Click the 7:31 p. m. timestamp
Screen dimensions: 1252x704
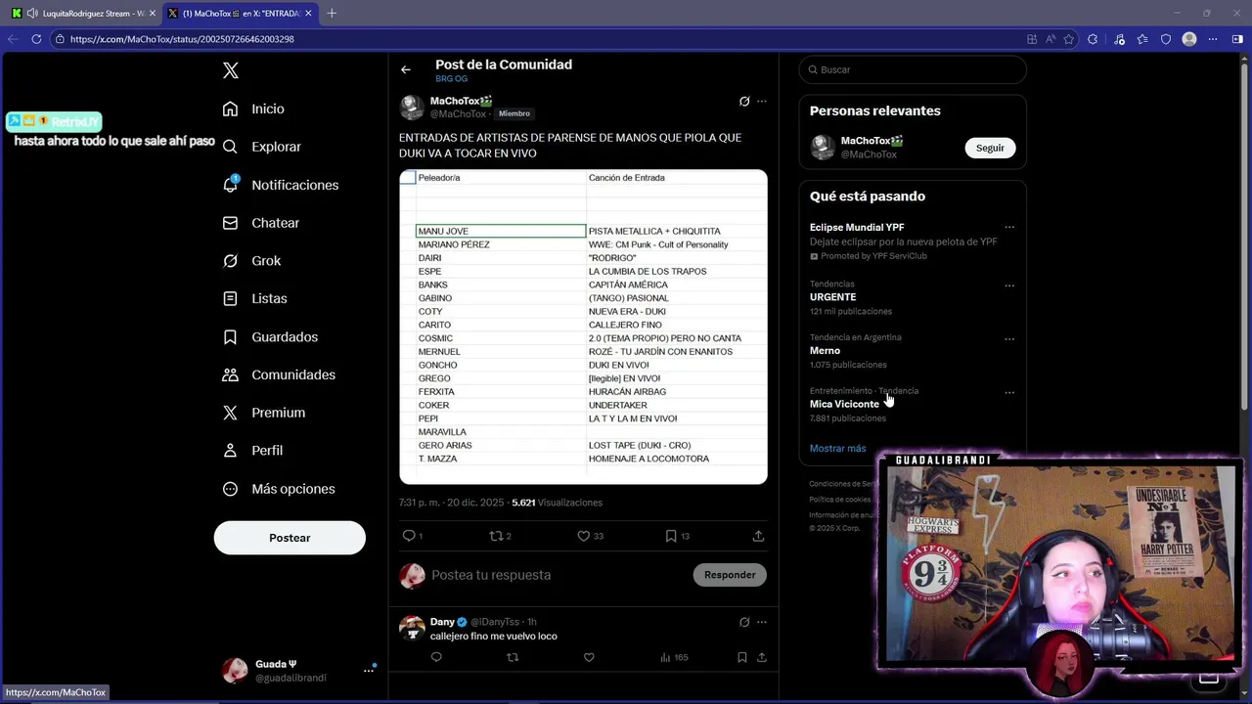point(451,503)
